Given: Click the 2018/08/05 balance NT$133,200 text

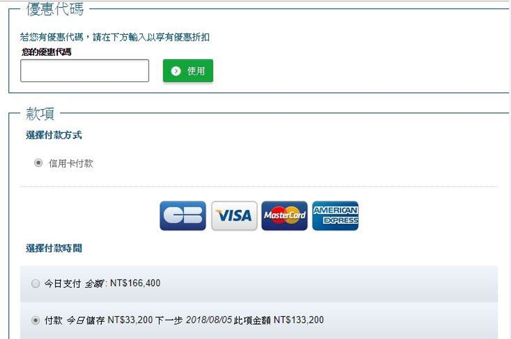Looking at the screenshot, I should (255, 320).
